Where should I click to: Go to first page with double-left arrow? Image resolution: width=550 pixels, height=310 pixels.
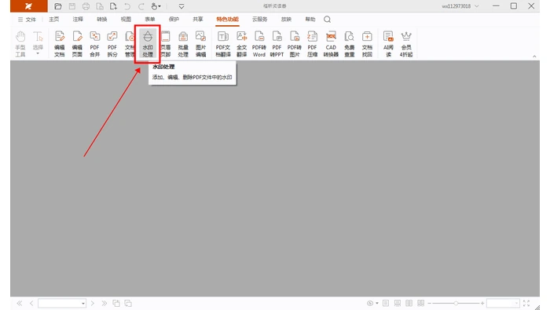click(x=20, y=304)
